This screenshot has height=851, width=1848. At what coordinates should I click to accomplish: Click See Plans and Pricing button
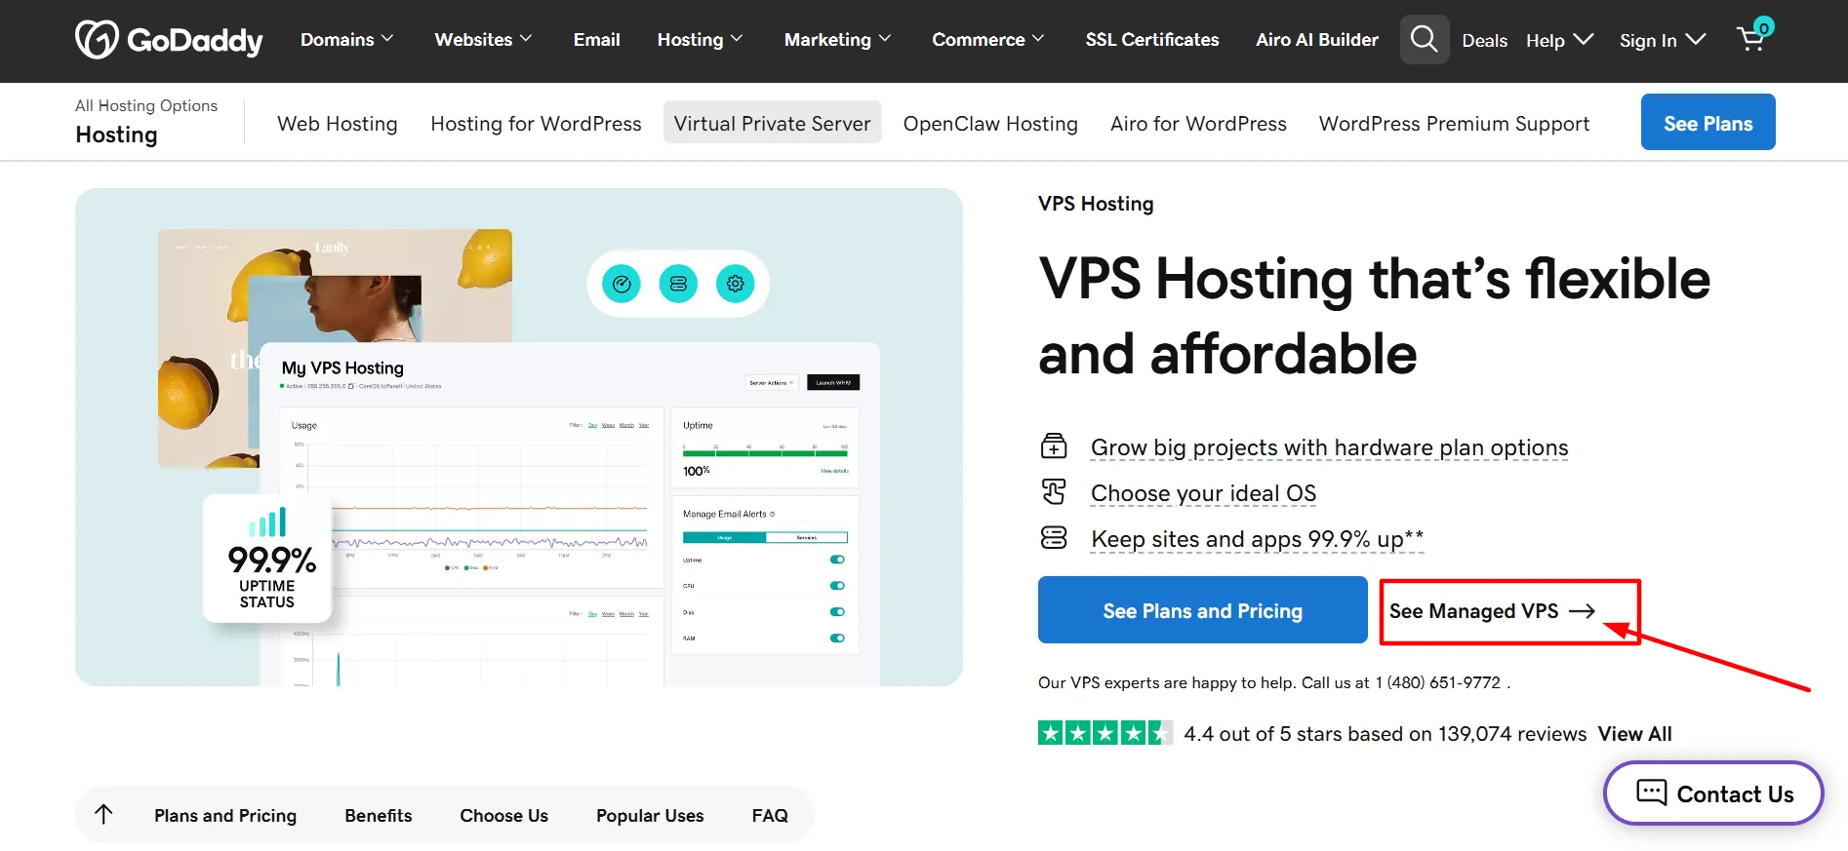[x=1203, y=610]
